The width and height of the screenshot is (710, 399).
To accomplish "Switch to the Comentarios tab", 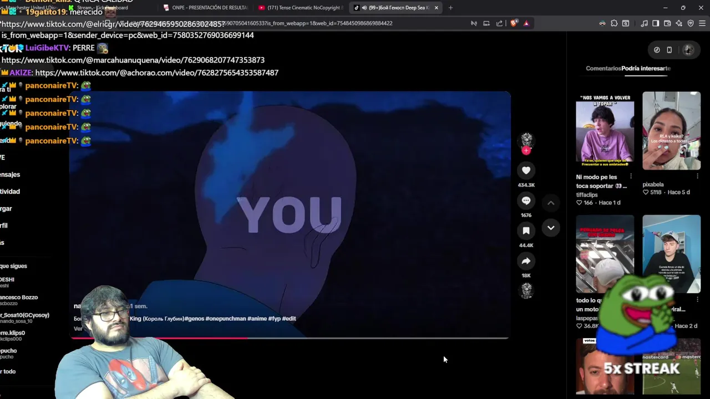I will (603, 68).
